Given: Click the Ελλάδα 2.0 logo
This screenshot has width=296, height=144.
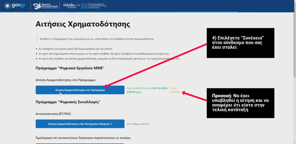Looking at the screenshot, I should pyautogui.click(x=71, y=6).
